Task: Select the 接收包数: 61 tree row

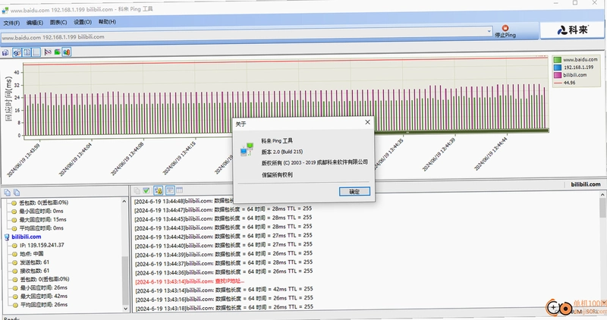Action: pyautogui.click(x=34, y=271)
